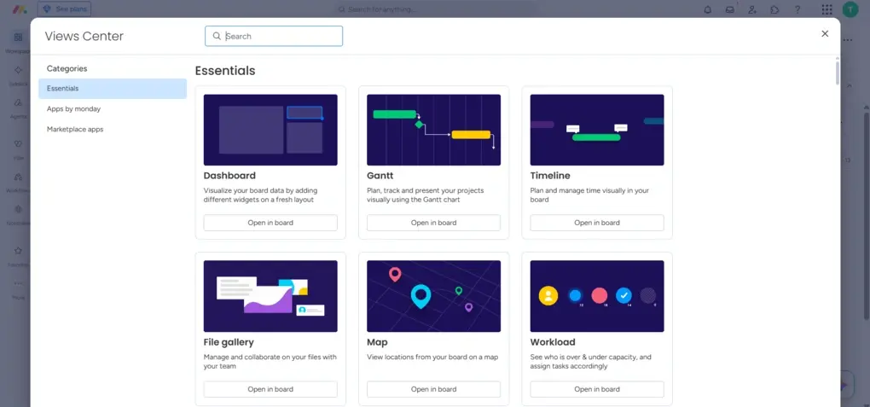Open Workload in board
The height and width of the screenshot is (407, 870).
597,389
